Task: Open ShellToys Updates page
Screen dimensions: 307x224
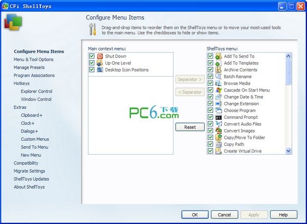Action: (x=31, y=179)
